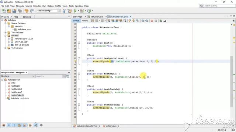Viewport: 236px width, 132px height.
Task: Open Profile Project dropdown arrow
Action: tap(93, 11)
